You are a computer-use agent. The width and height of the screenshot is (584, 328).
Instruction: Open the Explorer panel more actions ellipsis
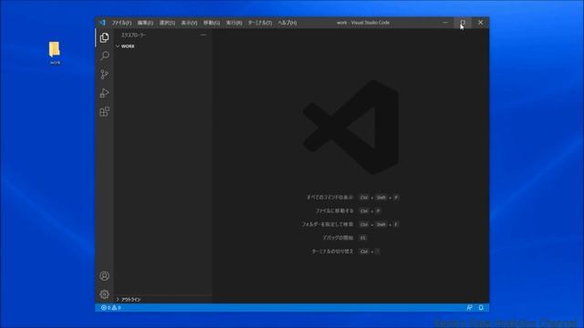(x=203, y=35)
